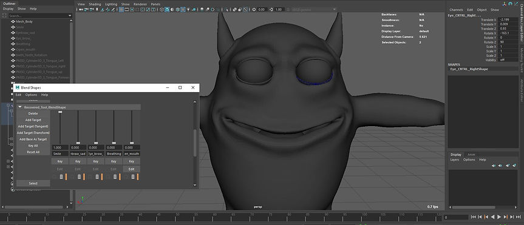Toggle the X-ray icon in viewport toolbar
524x225 pixels.
[234, 9]
